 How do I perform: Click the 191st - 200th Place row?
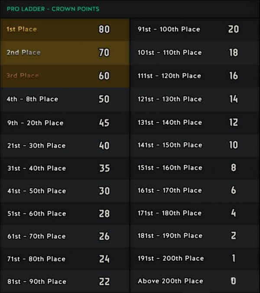tap(195, 259)
